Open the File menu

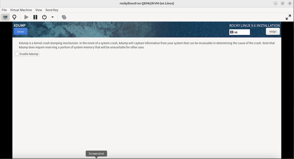click(x=4, y=10)
